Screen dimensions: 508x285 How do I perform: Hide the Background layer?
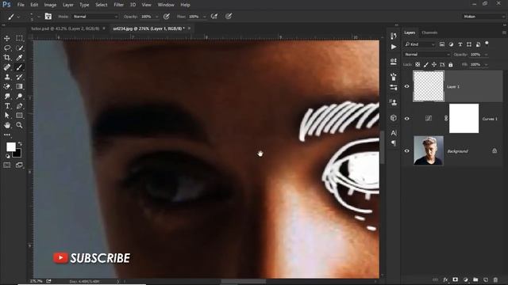pos(406,151)
